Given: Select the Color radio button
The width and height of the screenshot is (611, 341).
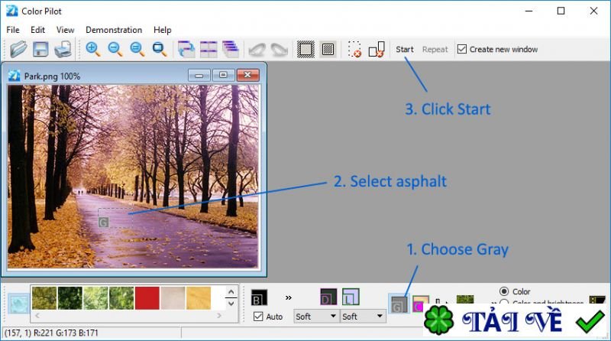Looking at the screenshot, I should click(504, 291).
